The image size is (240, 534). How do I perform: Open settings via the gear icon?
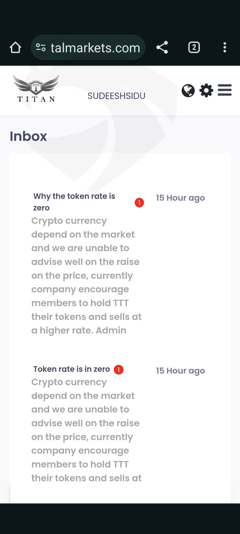tap(206, 91)
